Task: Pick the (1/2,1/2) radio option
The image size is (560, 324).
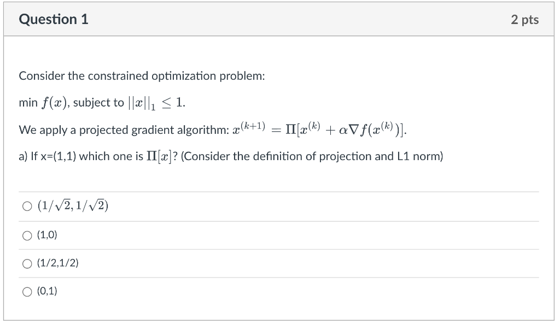Action: (x=27, y=264)
